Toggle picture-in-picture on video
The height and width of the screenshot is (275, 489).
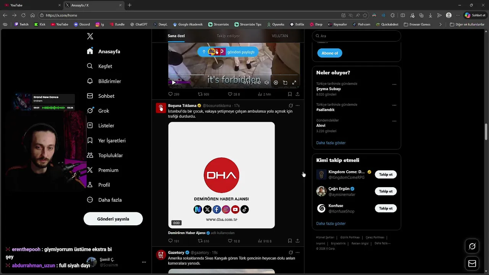point(285,82)
